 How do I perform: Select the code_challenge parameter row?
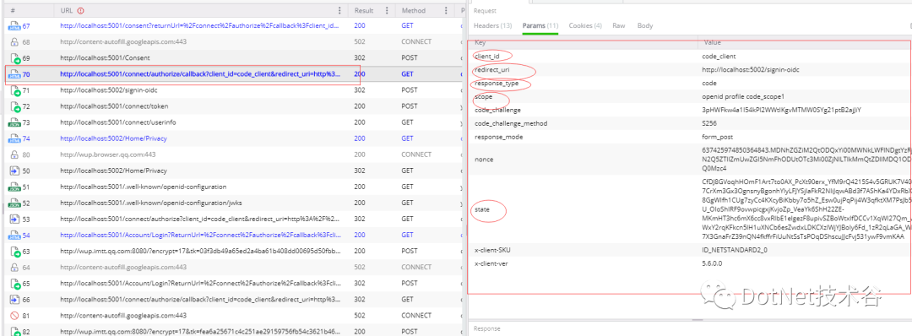pyautogui.click(x=689, y=110)
